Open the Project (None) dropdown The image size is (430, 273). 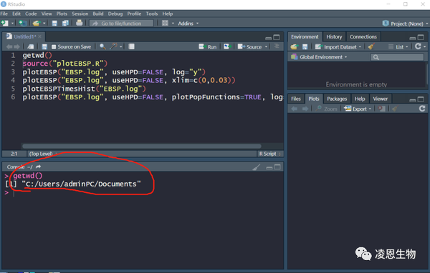pyautogui.click(x=405, y=24)
